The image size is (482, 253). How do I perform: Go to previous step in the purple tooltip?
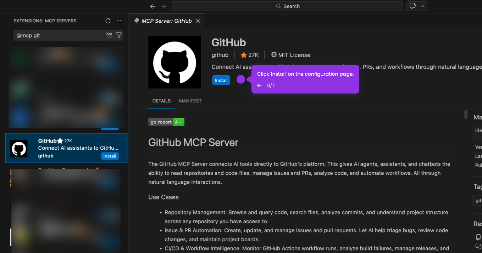coord(259,86)
